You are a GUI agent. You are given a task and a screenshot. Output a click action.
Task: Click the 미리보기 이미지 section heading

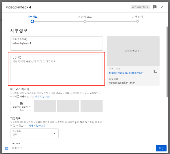pos(20,89)
